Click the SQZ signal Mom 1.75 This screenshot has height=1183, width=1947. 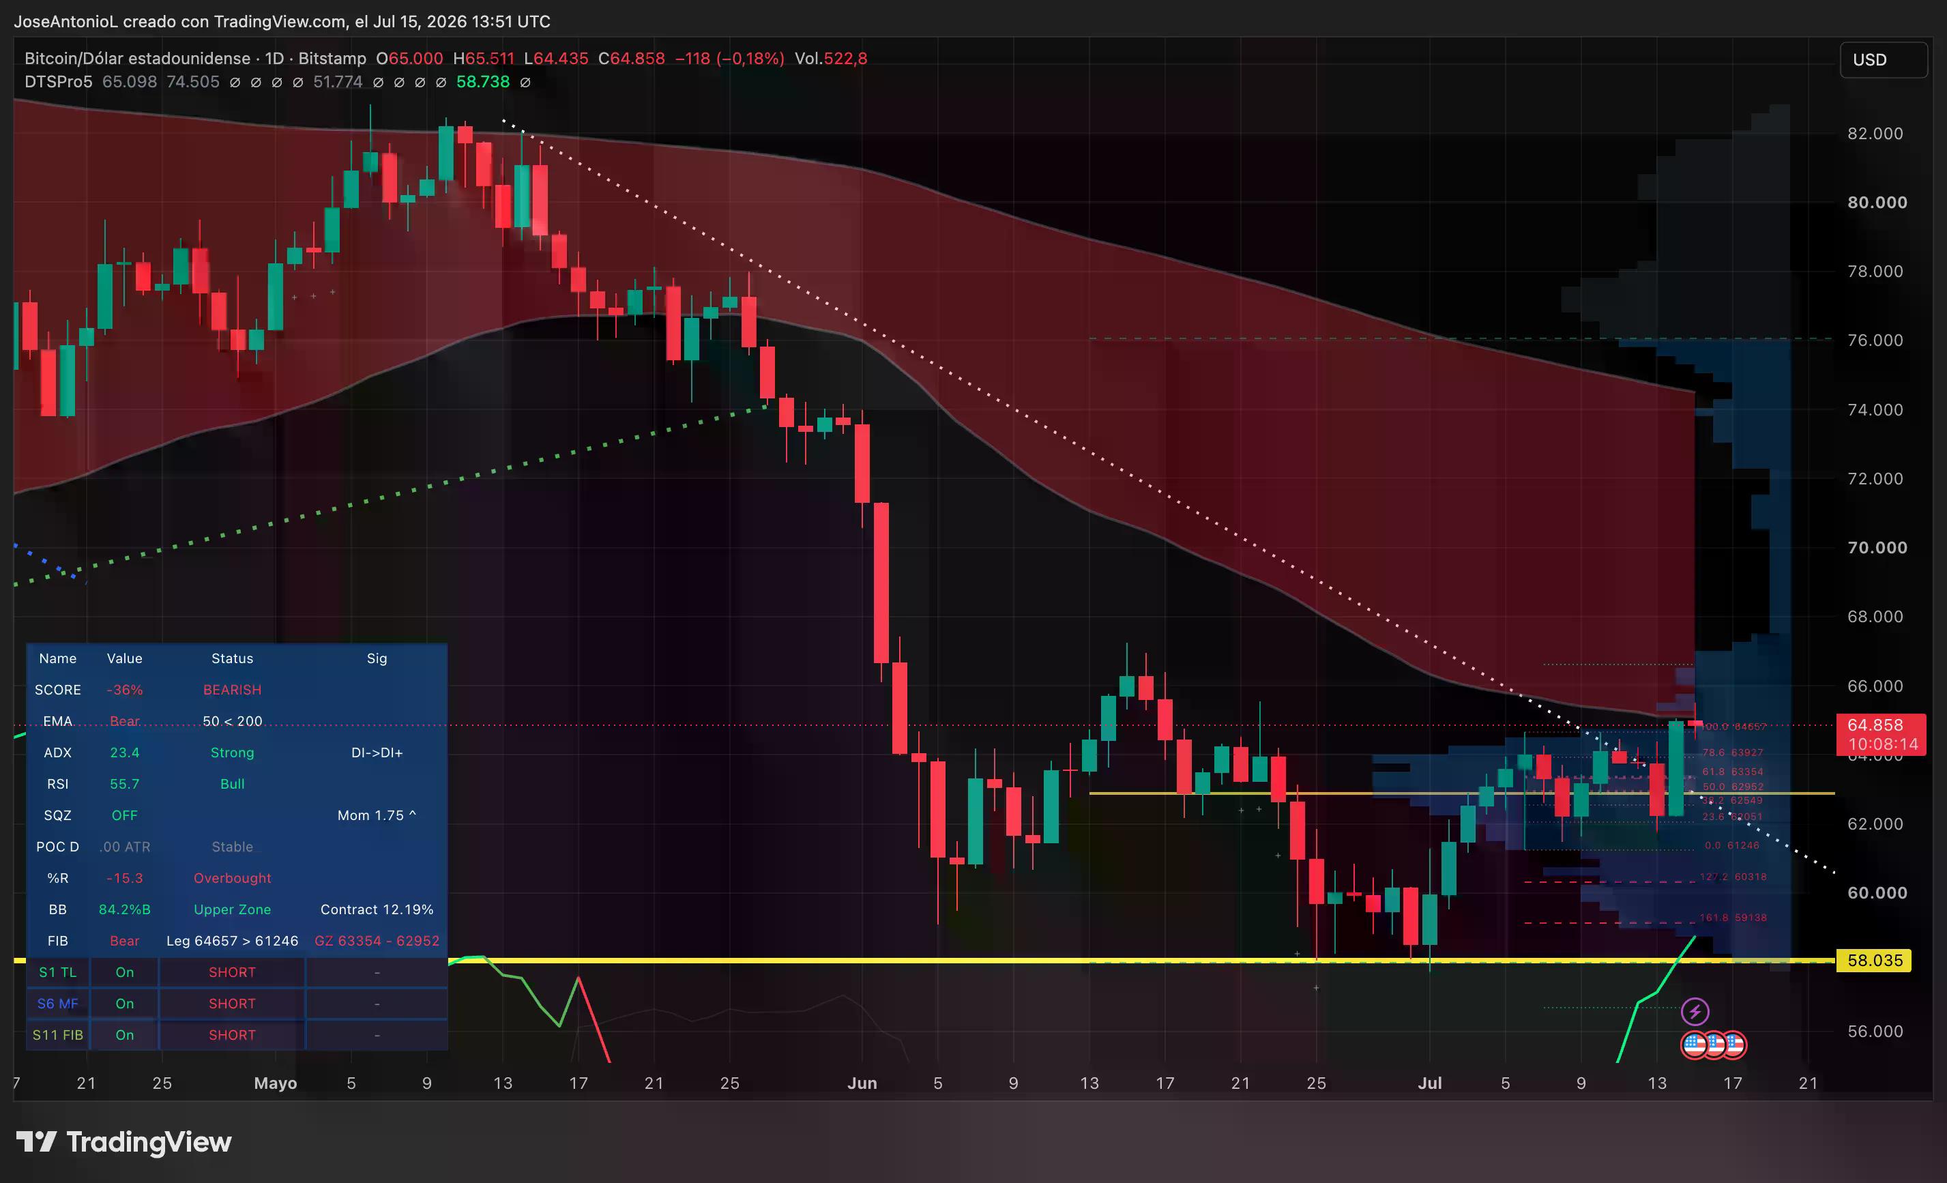point(377,815)
